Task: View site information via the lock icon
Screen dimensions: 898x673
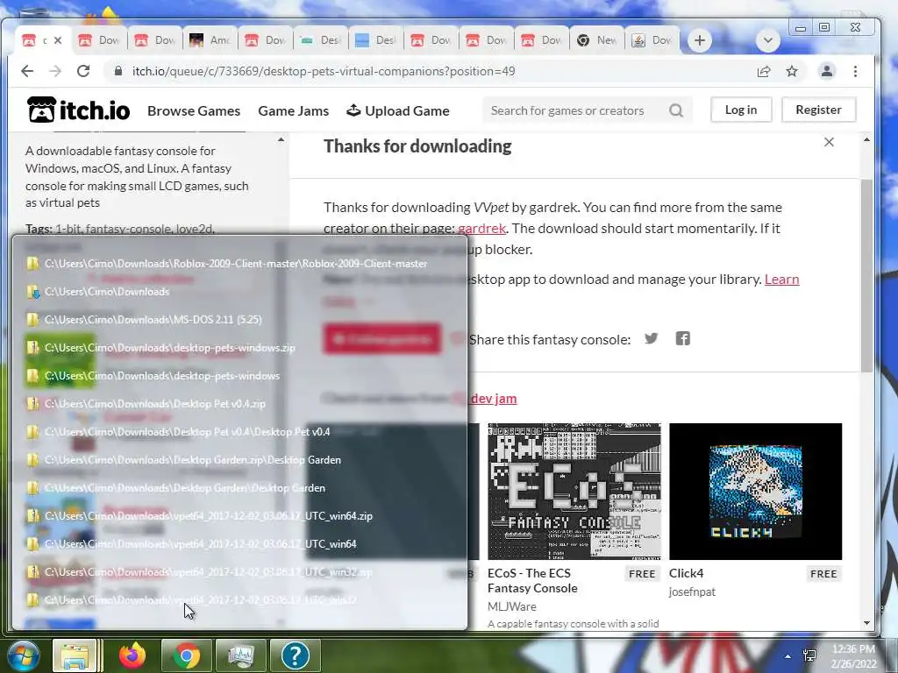Action: click(x=118, y=71)
